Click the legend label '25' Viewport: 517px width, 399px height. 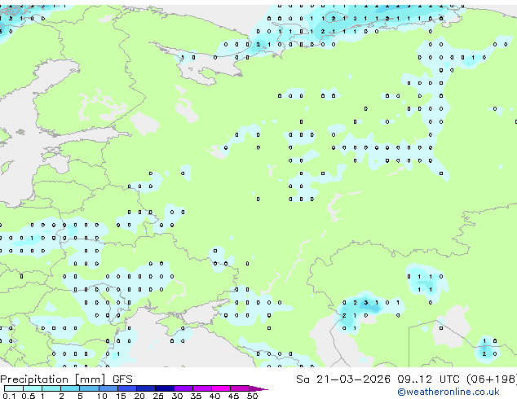tap(158, 396)
